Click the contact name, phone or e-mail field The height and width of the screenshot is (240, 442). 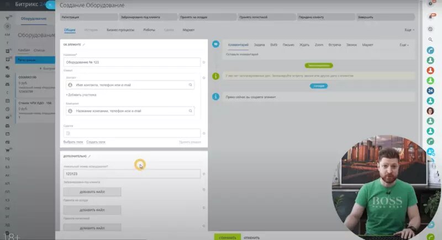point(130,84)
